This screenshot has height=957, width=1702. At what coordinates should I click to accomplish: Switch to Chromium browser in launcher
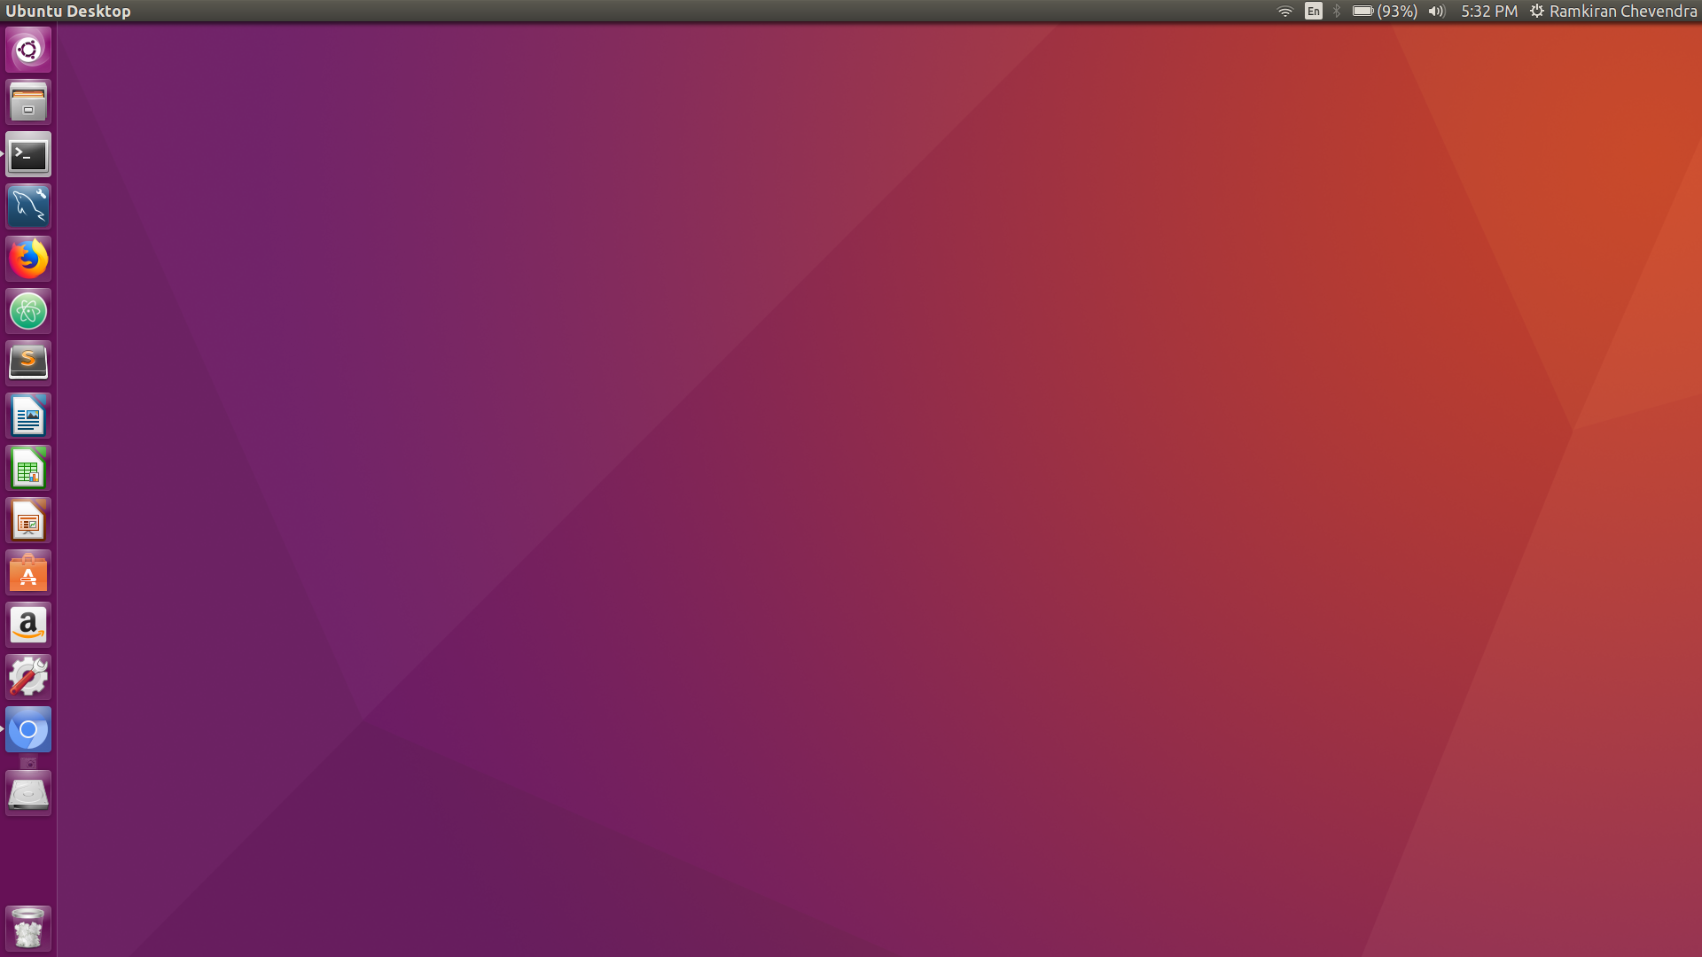click(28, 729)
